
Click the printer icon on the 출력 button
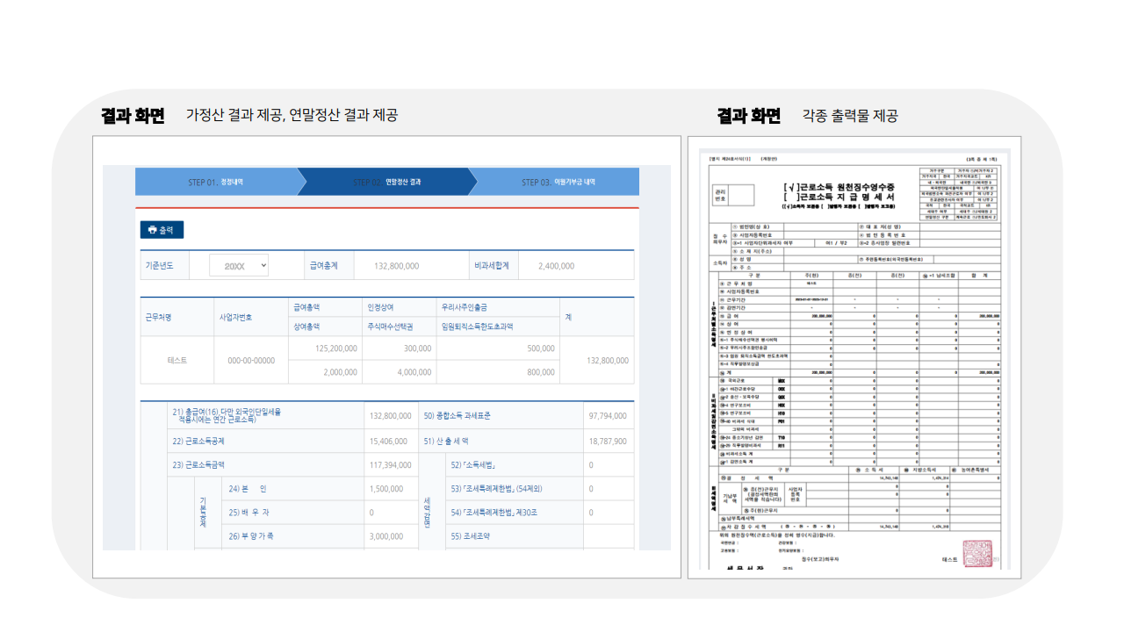tap(153, 230)
